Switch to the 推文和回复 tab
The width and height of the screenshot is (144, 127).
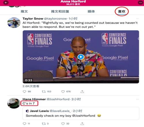60,11
